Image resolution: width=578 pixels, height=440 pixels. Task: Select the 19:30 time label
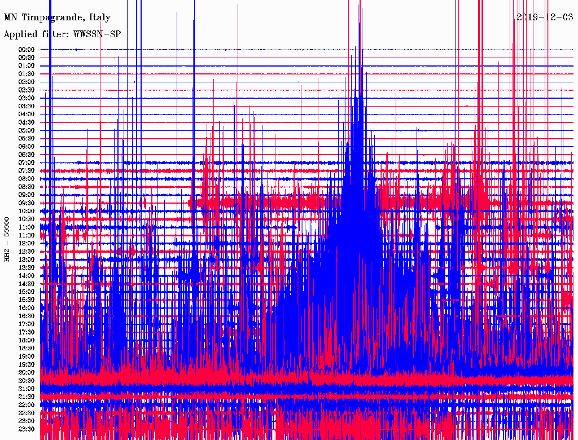pyautogui.click(x=27, y=364)
